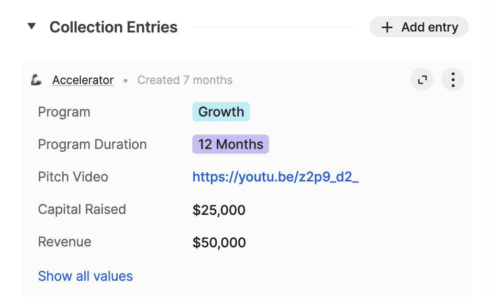490x297 pixels.
Task: Click the Collection Entries heading
Action: pos(113,27)
